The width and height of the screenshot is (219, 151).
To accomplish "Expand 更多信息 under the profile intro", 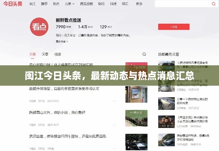I will 62,42.
